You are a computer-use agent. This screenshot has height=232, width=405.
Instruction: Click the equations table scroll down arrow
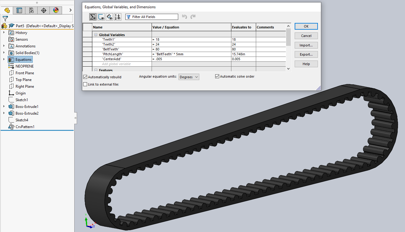(288, 69)
